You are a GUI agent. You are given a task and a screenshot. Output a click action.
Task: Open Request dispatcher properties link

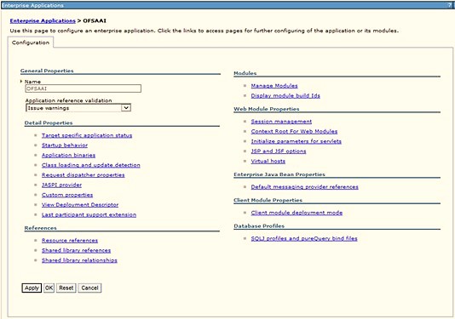pyautogui.click(x=83, y=174)
